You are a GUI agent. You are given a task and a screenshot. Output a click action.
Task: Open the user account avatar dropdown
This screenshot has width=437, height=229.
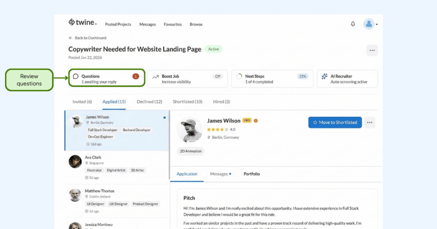point(370,24)
